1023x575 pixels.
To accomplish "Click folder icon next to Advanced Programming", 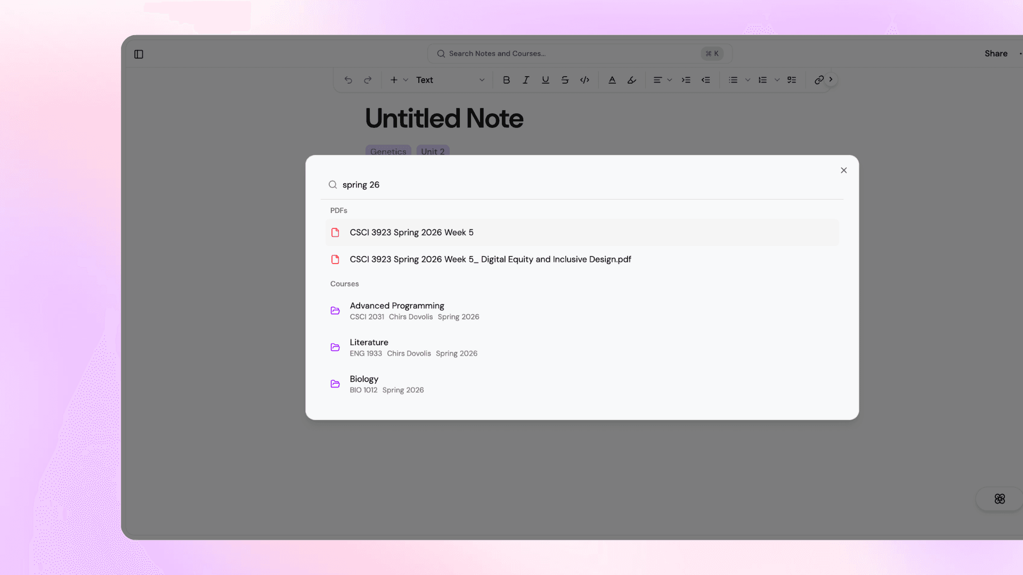I will point(335,311).
